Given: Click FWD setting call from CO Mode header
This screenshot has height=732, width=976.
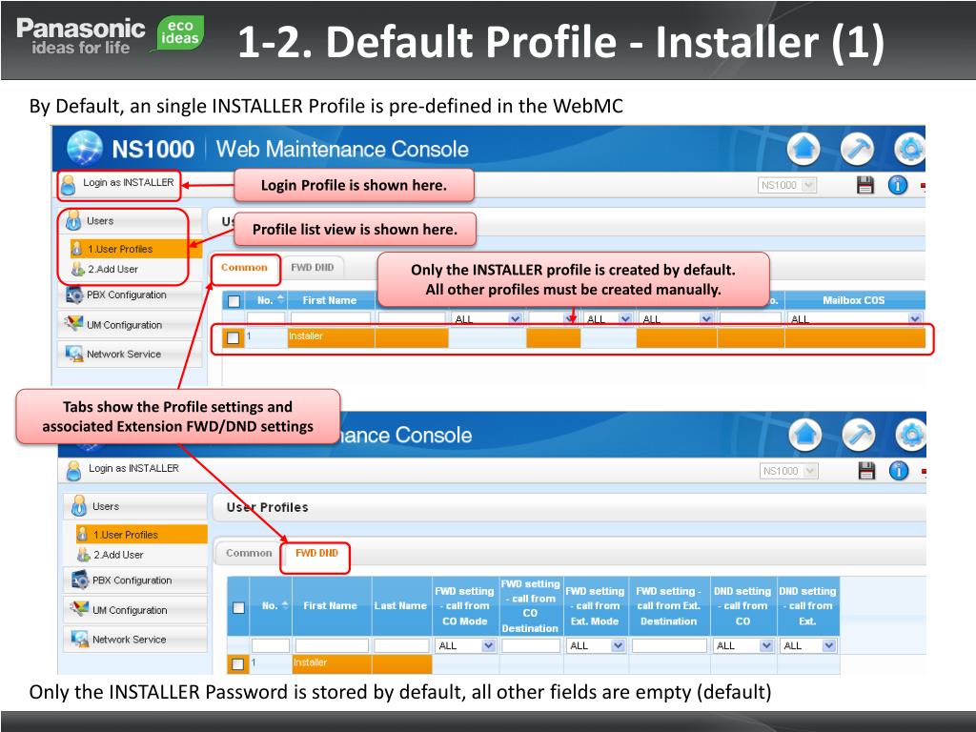Looking at the screenshot, I should [465, 605].
